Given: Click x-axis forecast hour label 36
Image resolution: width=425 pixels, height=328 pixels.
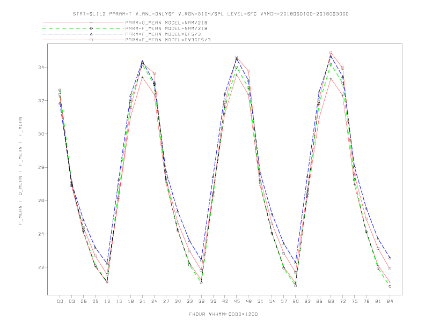Looking at the screenshot, I should pos(201,301).
